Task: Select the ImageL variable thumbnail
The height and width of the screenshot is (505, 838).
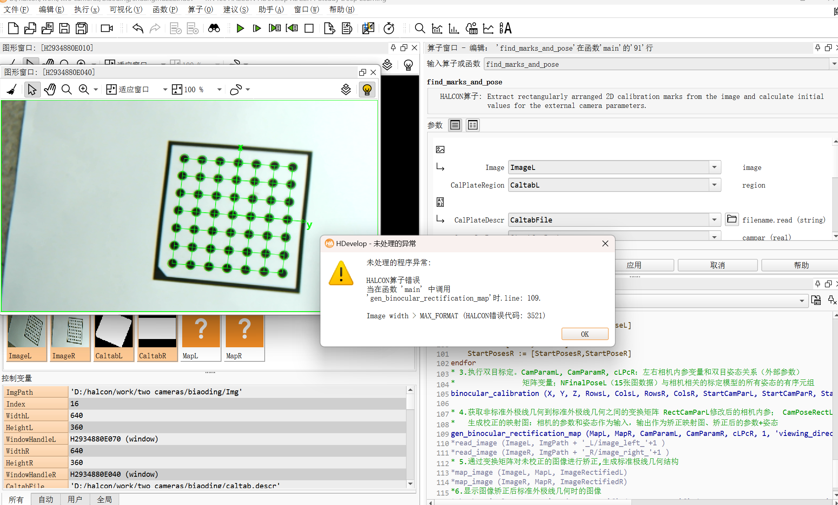Action: pyautogui.click(x=27, y=337)
